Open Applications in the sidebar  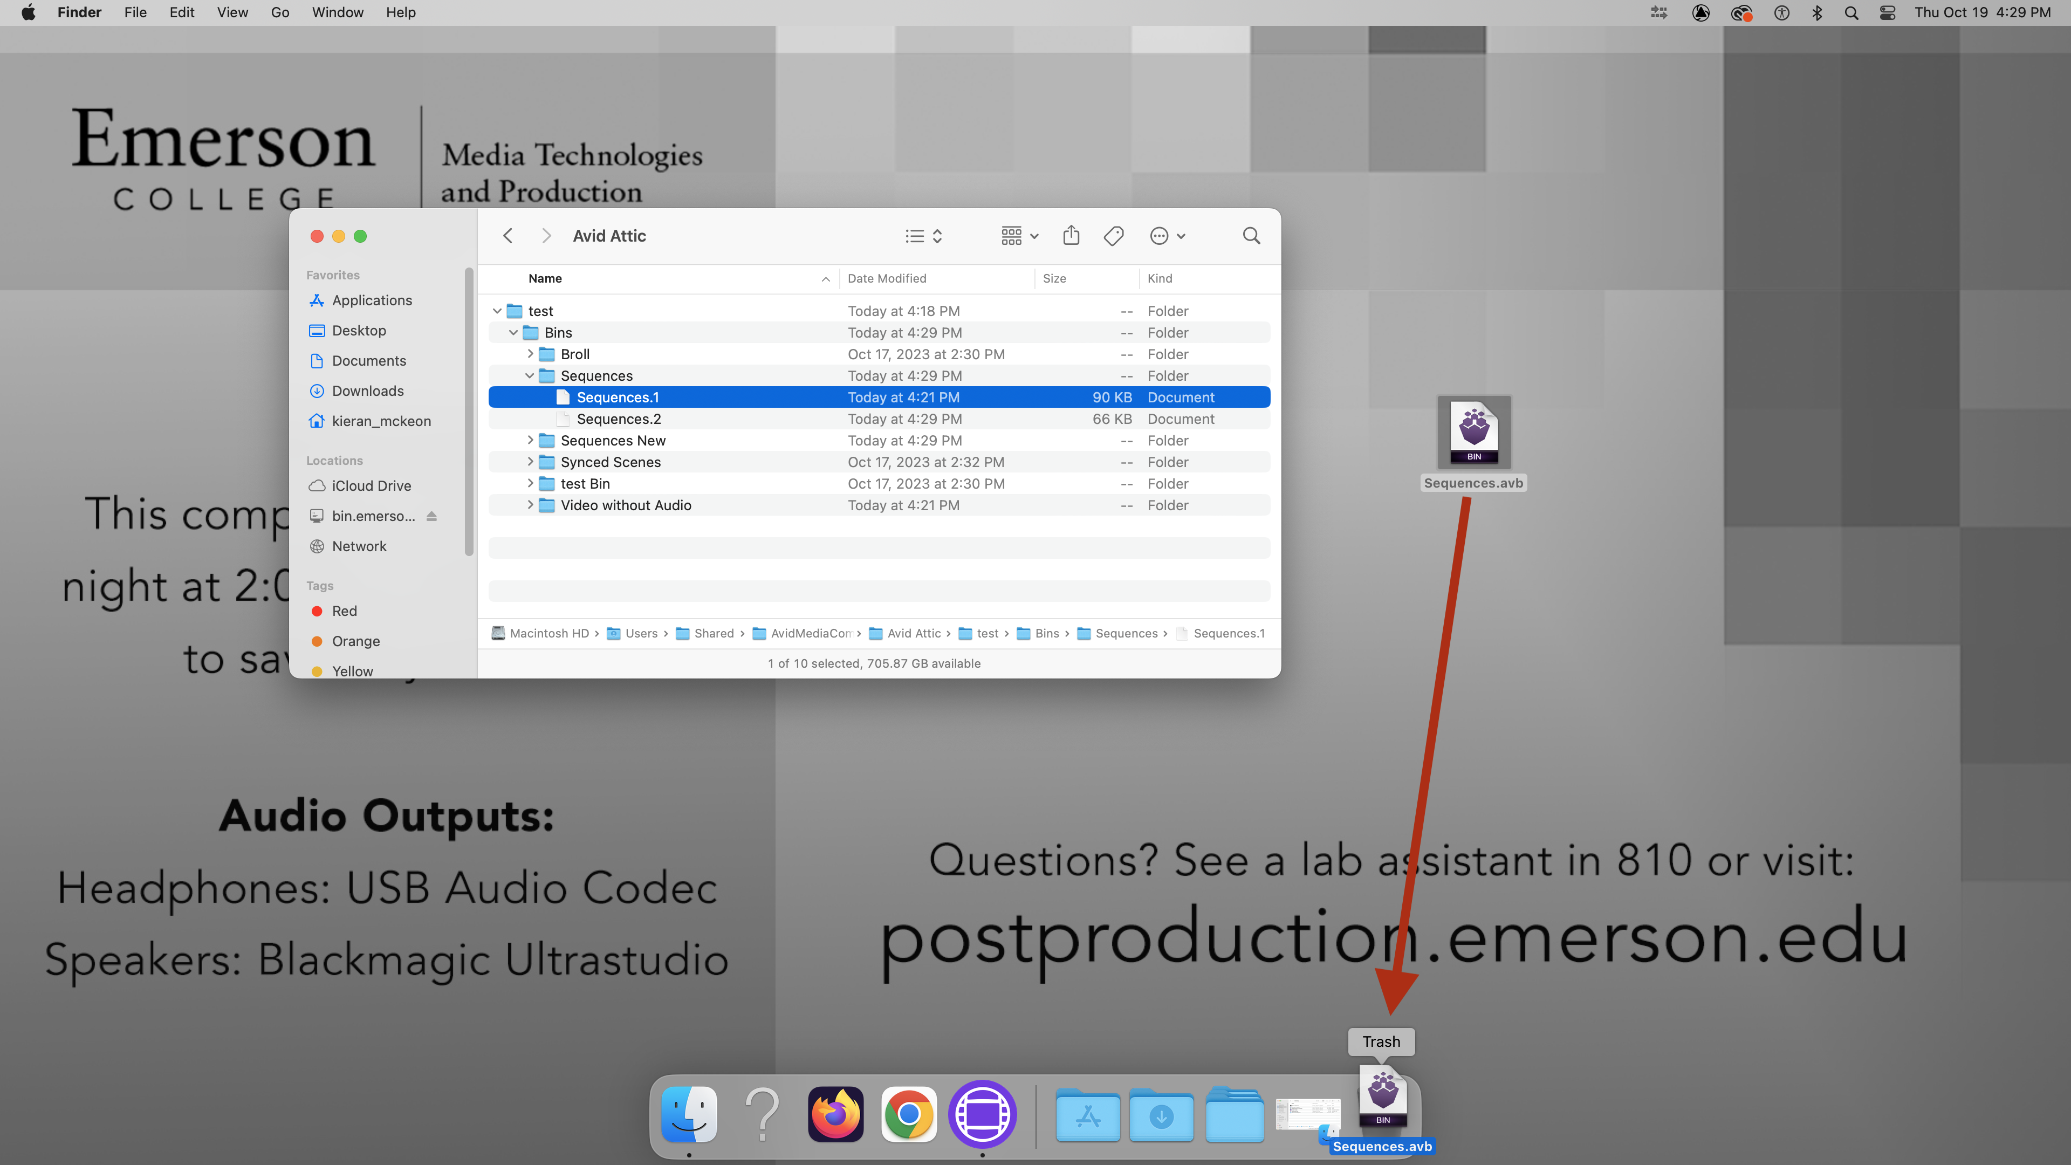(372, 300)
